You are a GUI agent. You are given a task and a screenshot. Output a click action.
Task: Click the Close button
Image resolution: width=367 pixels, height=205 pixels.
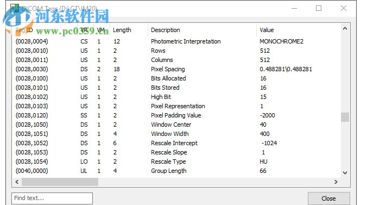[328, 198]
